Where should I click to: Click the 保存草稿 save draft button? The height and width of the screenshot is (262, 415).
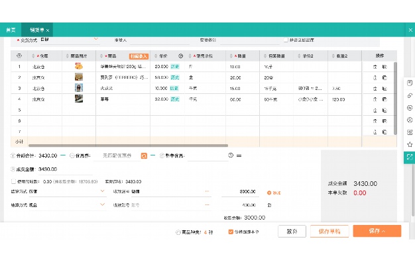329,232
